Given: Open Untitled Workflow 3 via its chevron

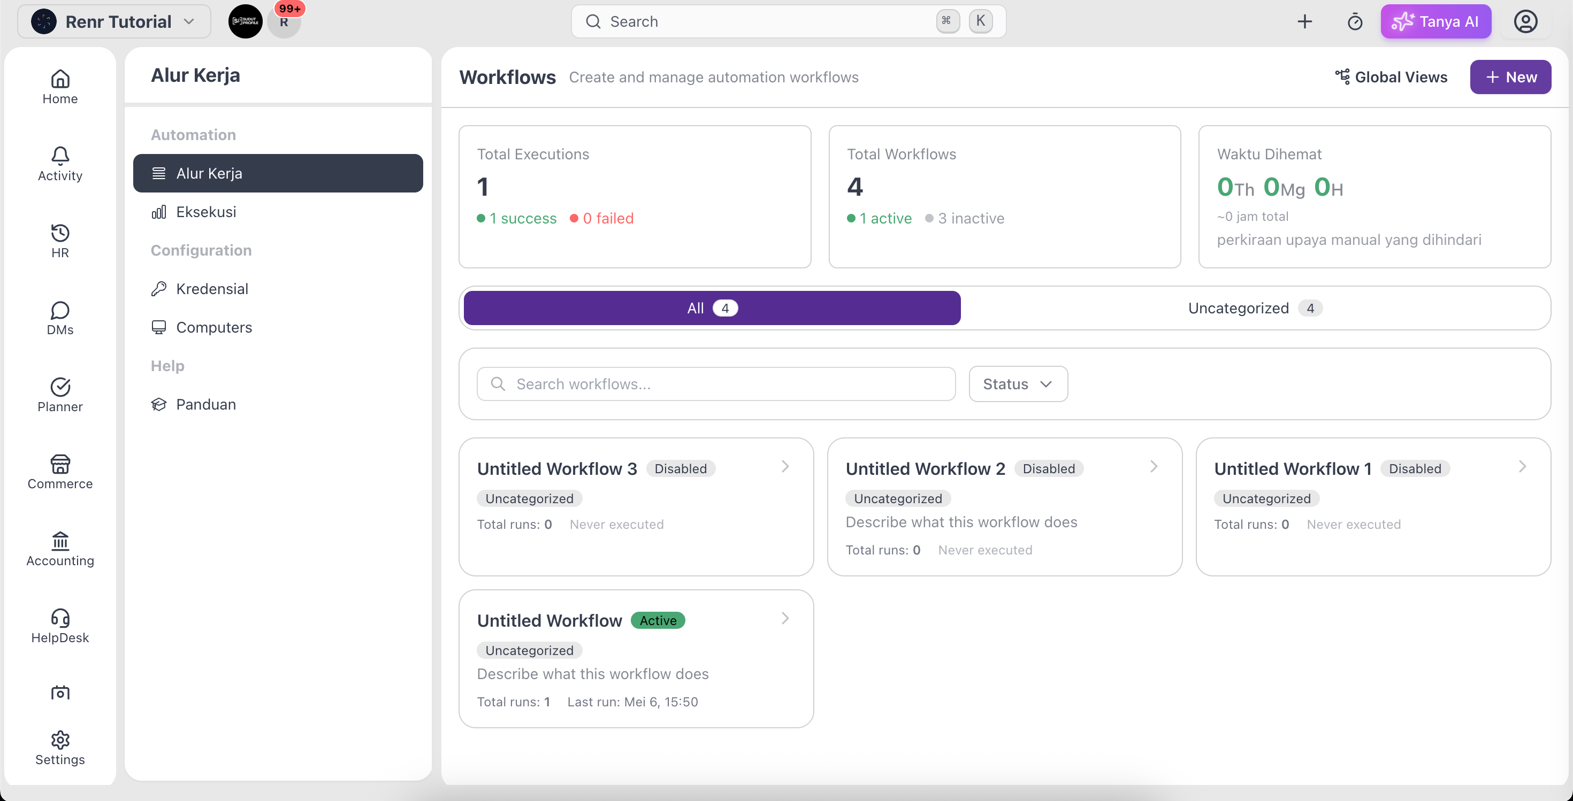Looking at the screenshot, I should click(x=785, y=467).
